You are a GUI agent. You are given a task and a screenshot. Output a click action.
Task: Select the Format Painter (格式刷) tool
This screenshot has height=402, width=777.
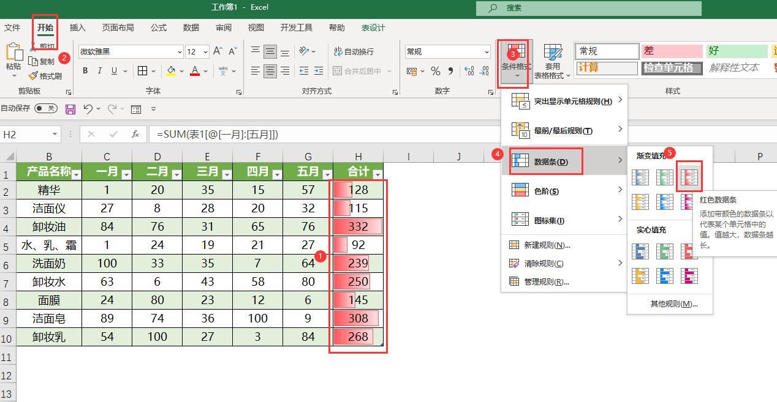tap(45, 76)
